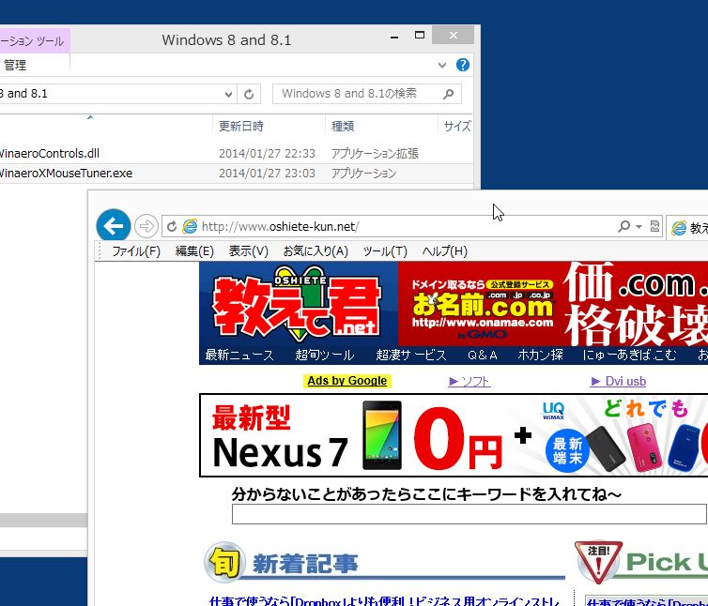Click the 注目 Pick Up warning icon
This screenshot has height=606, width=708.
[x=598, y=562]
